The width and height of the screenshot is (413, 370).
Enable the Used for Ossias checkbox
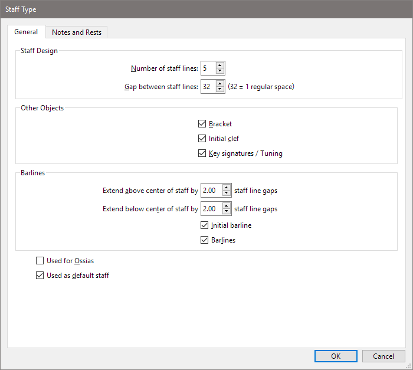[x=40, y=260]
